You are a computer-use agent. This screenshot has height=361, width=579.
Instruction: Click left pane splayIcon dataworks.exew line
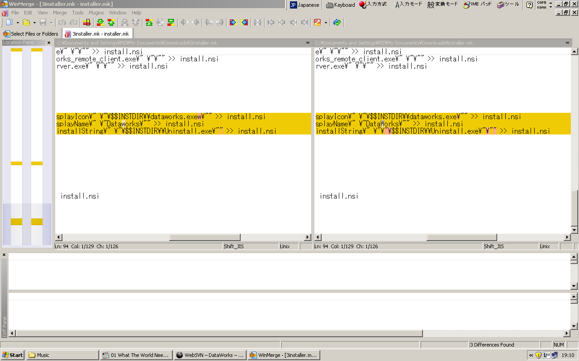(183, 116)
